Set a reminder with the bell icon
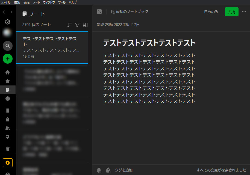Screen dimensions: 250x175 click(x=99, y=170)
